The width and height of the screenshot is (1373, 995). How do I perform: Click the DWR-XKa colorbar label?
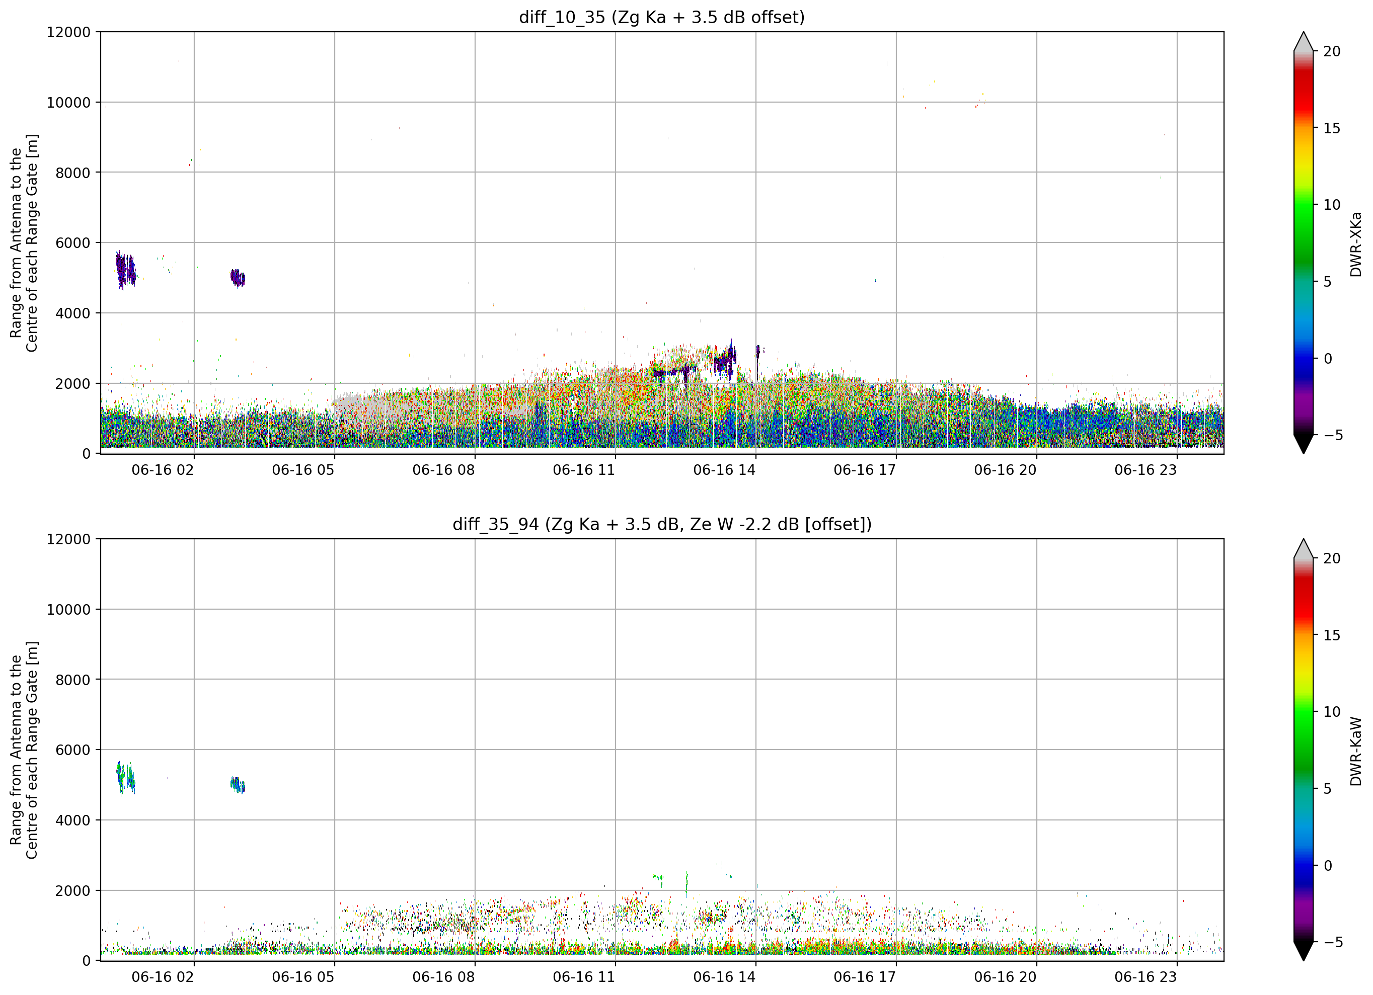(x=1356, y=244)
